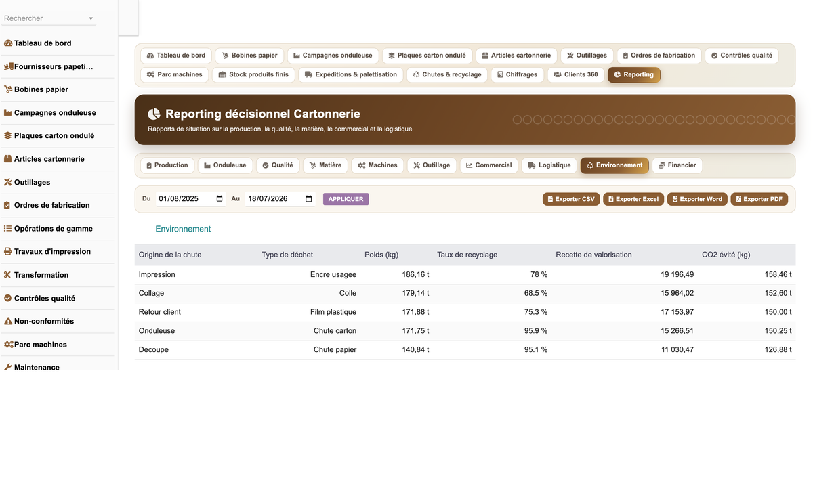Click the Opérations de gamme list icon
Image resolution: width=813 pixels, height=503 pixels.
(8, 229)
